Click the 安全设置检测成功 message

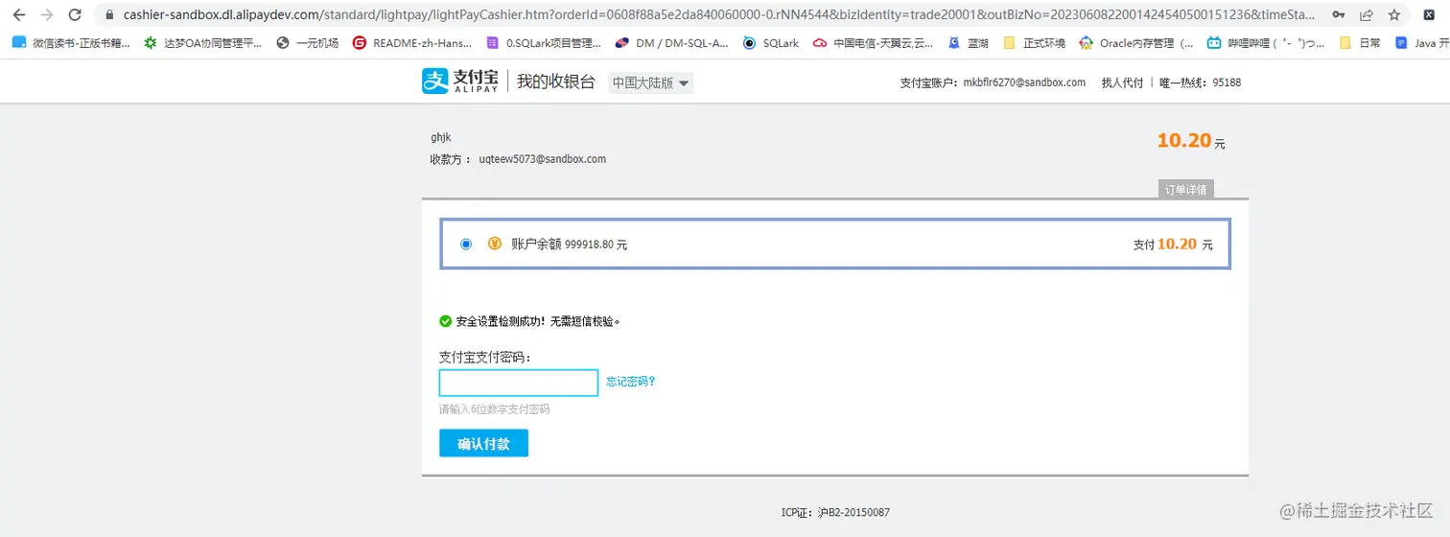tap(538, 321)
